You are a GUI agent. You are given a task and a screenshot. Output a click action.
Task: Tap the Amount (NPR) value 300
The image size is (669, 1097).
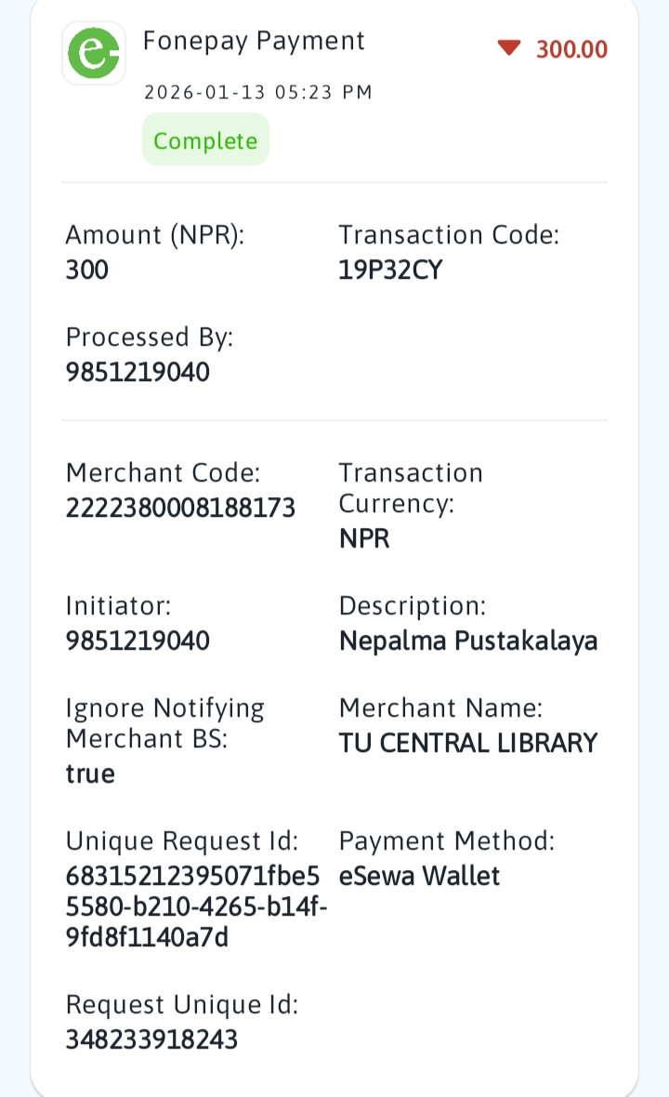[x=87, y=270]
